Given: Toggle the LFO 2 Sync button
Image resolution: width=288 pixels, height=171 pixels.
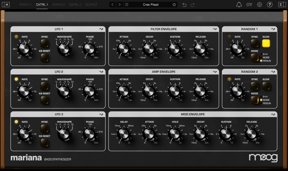Looking at the screenshot, I should tap(44, 86).
